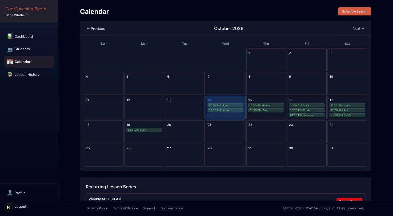Screen dimensions: 393x216
Task: Click the Students people icon
Action: pyautogui.click(x=10, y=49)
